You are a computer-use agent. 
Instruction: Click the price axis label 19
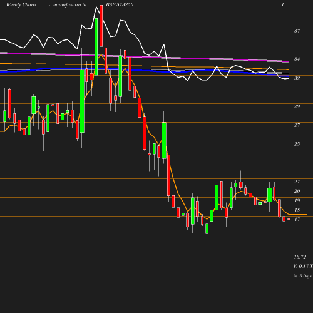[297, 200]
